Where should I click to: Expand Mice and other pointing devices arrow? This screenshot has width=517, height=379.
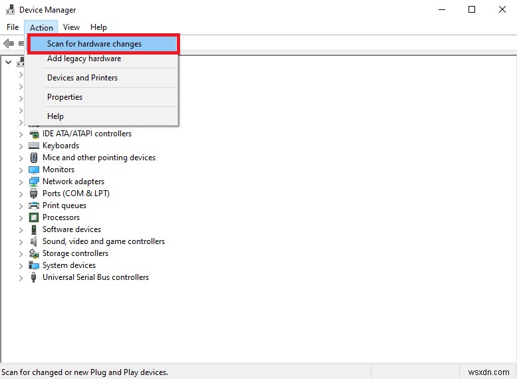[x=21, y=158]
